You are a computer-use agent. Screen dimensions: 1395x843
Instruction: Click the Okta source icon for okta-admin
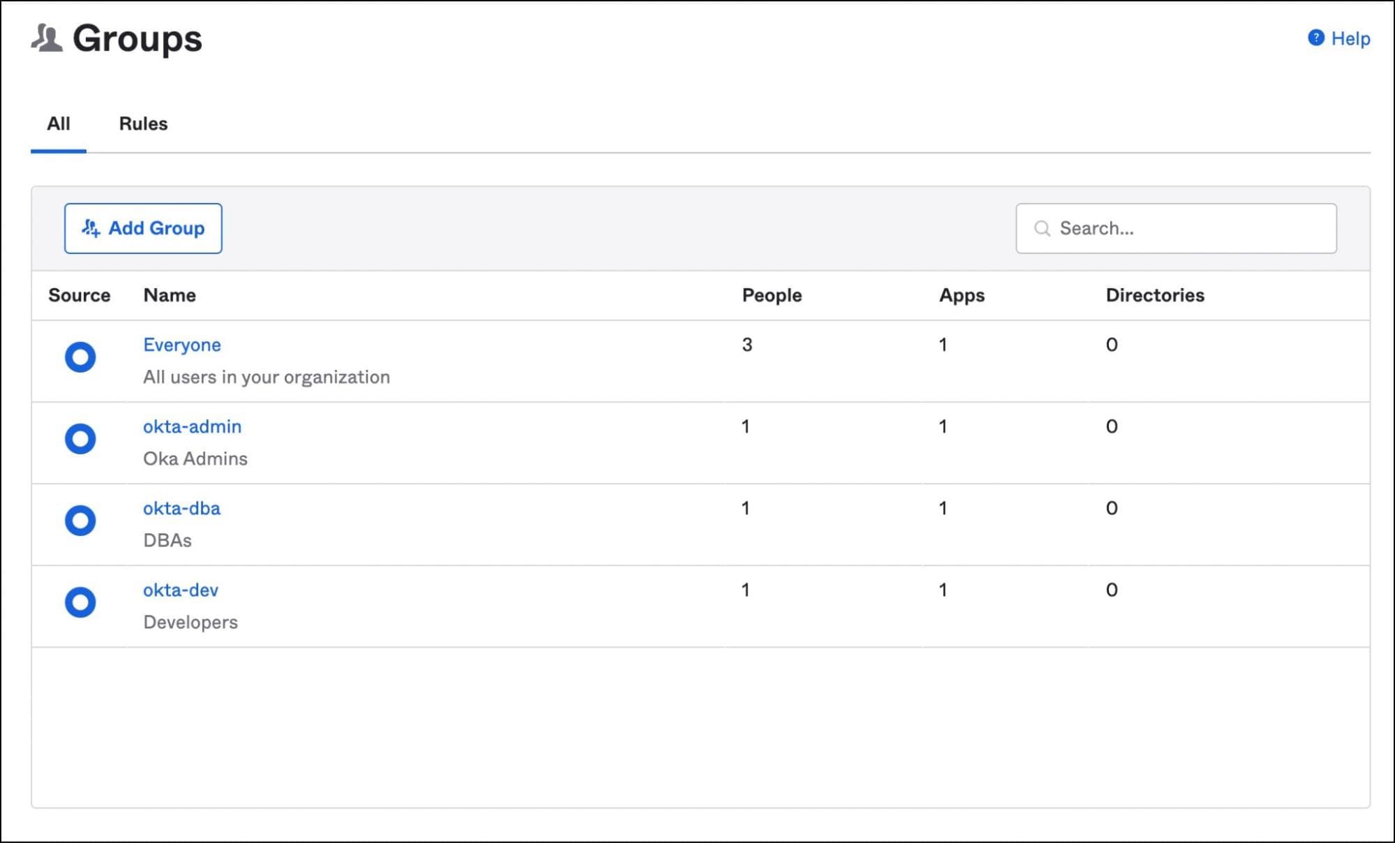[80, 438]
